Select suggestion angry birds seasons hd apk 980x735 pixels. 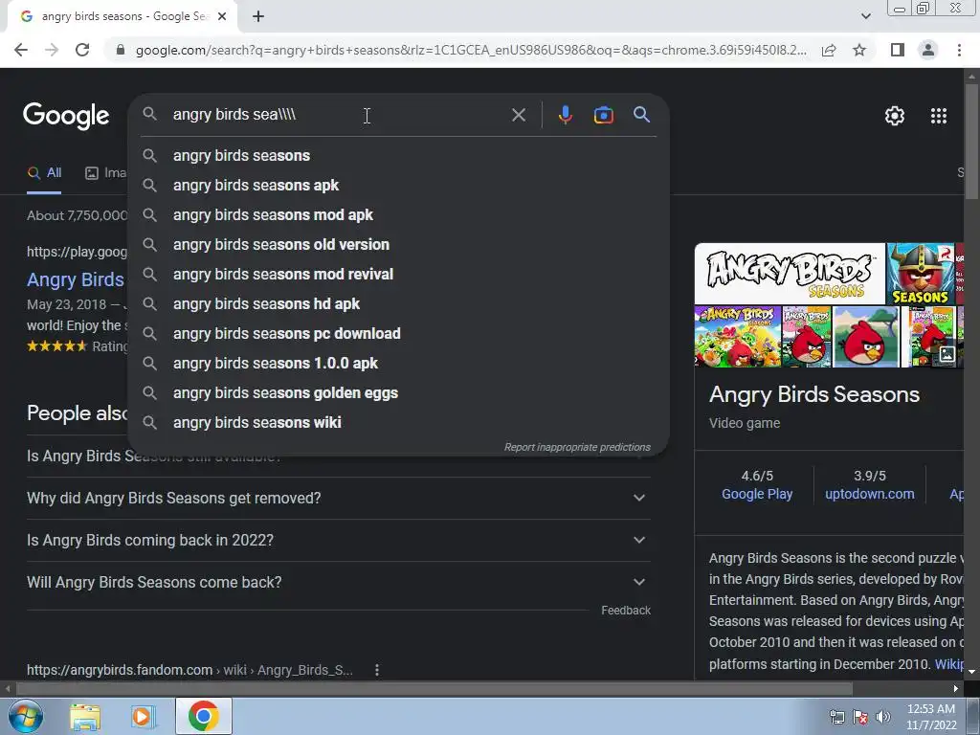tap(398, 303)
